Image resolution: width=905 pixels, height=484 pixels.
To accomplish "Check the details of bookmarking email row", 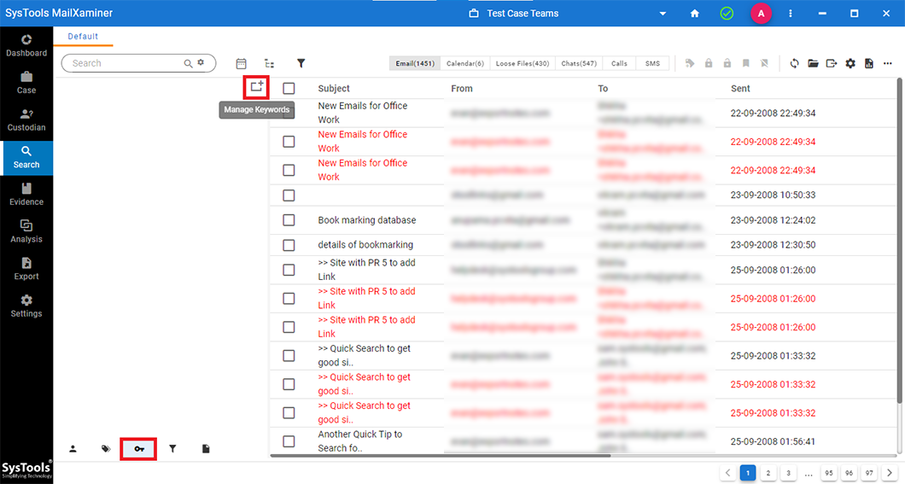I will click(289, 245).
